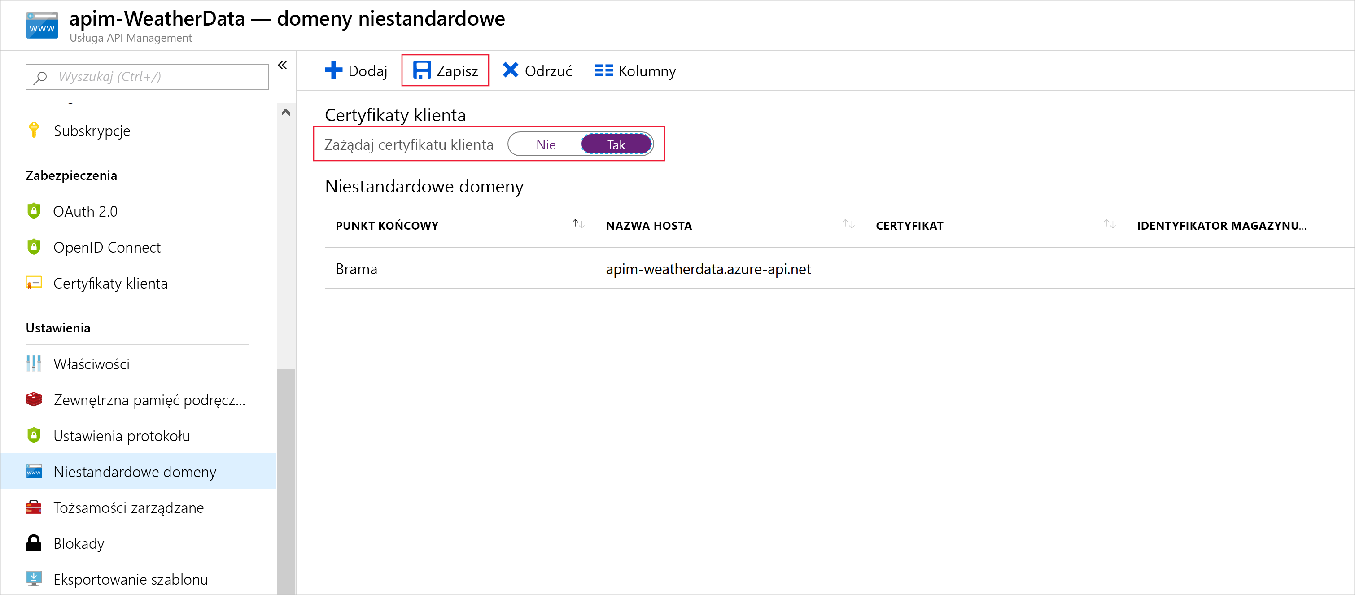Screen dimensions: 1355x595
Task: Click the Wyszukaj search field
Action: point(147,77)
